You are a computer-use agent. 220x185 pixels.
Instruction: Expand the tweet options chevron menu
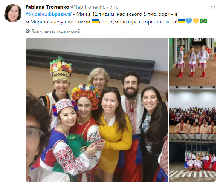tap(213, 8)
